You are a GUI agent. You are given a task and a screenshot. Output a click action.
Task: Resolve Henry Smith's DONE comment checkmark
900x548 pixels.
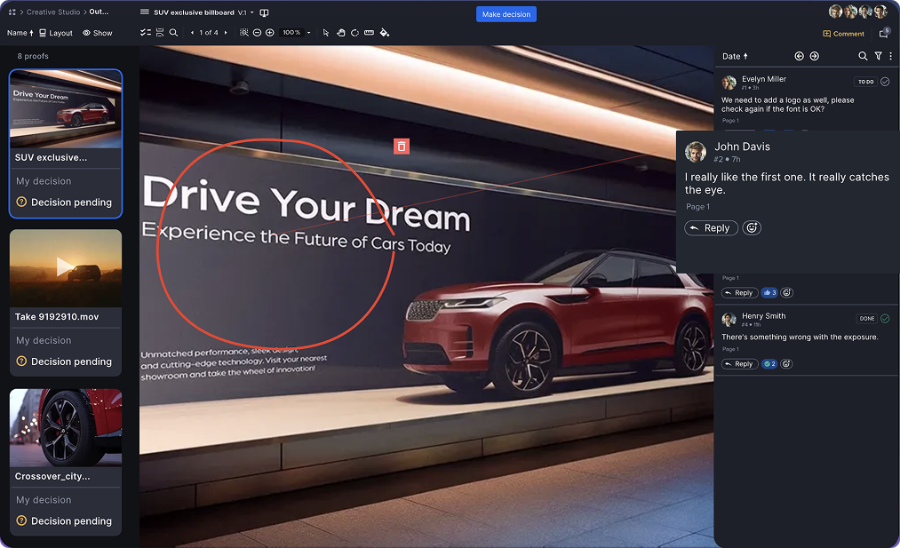pyautogui.click(x=884, y=317)
